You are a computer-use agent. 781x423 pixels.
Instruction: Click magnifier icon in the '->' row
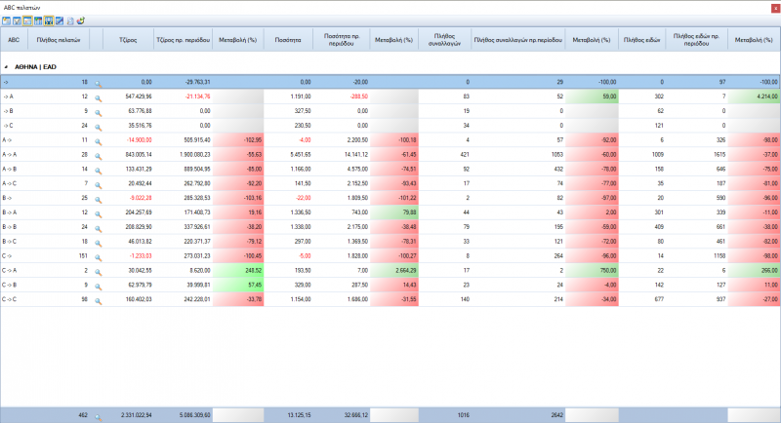(x=99, y=84)
